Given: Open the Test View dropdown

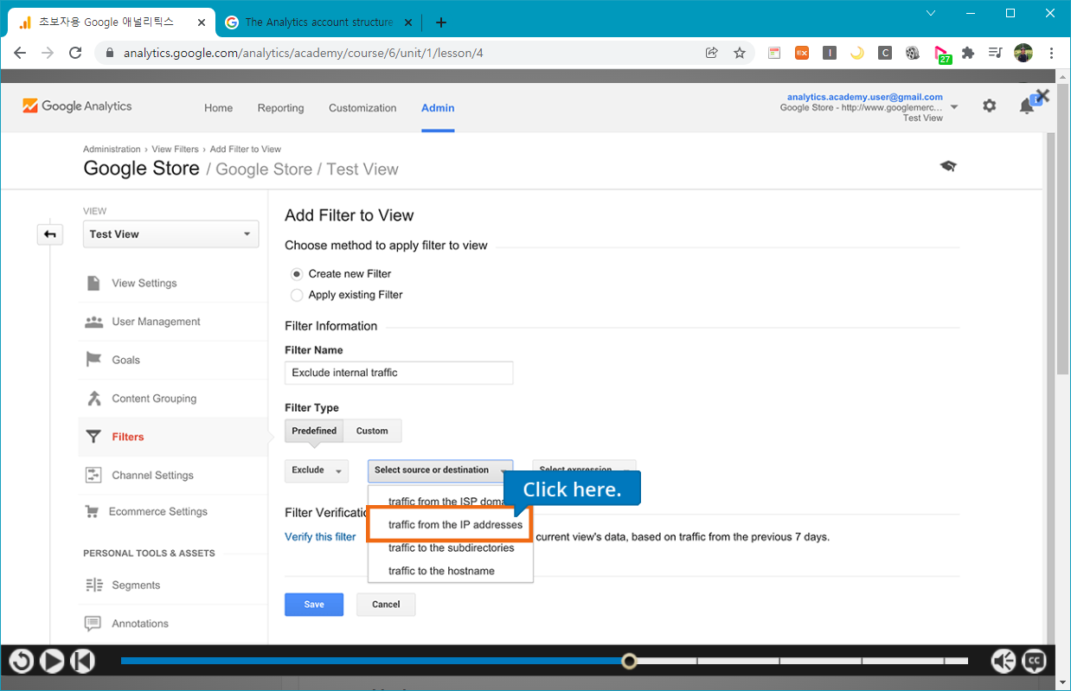Looking at the screenshot, I should 170,234.
